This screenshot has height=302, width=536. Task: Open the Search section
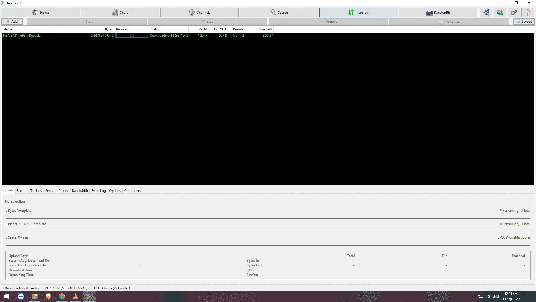(279, 12)
